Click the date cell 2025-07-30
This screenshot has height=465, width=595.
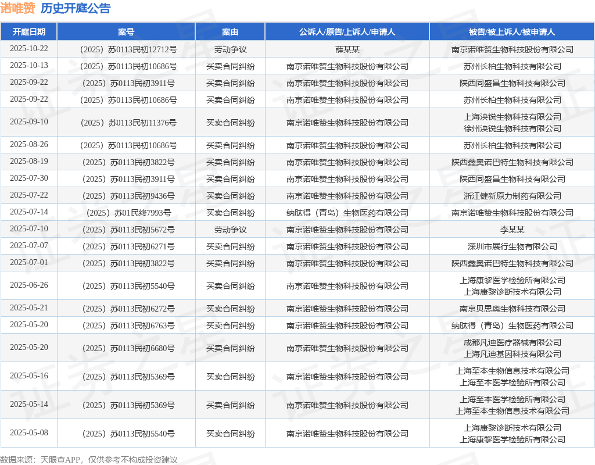coord(29,178)
